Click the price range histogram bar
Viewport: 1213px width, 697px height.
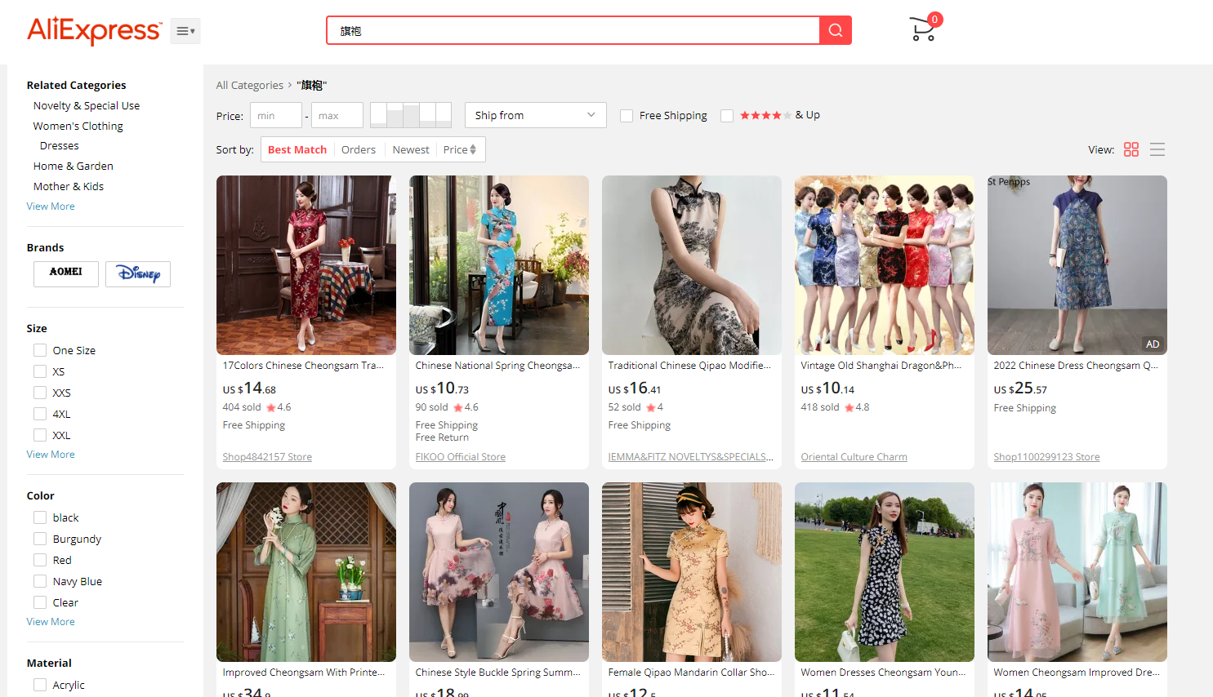point(411,115)
